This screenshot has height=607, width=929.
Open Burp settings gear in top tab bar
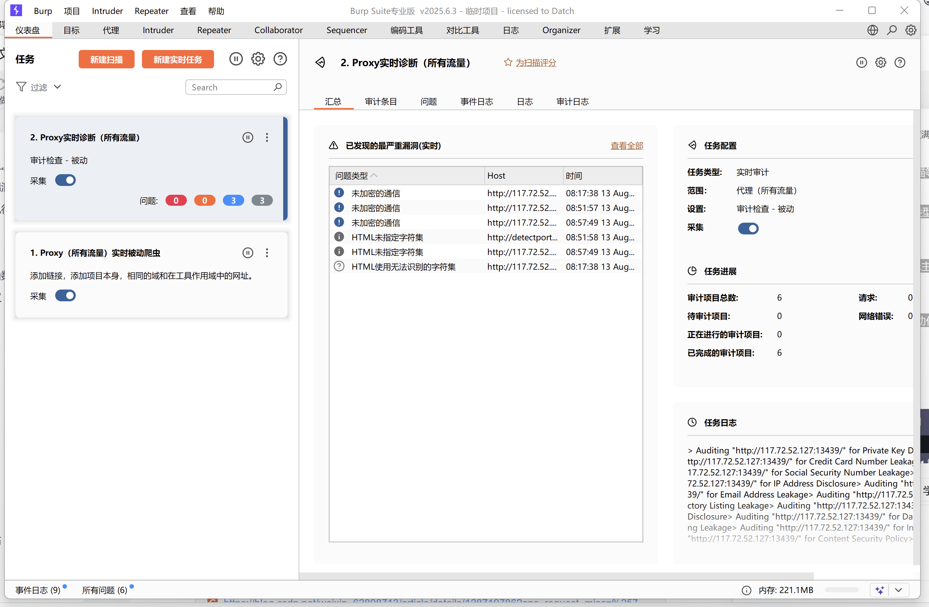pos(911,30)
